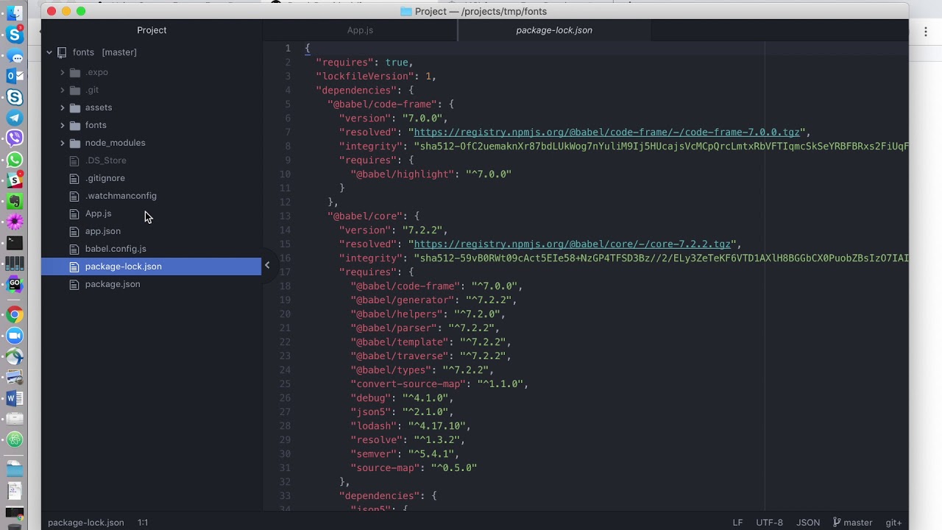
Task: Click the fonts repository icon in tree
Action: [63, 52]
